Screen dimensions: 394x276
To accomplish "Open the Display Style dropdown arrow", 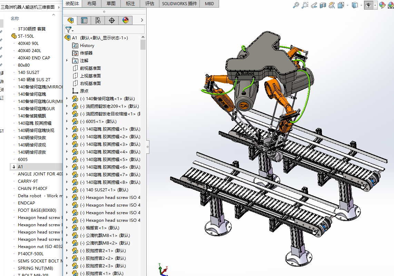I will coord(362,5).
